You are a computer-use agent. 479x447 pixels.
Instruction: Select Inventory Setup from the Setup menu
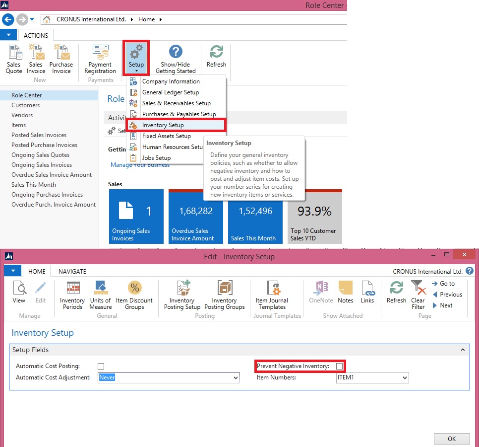point(163,125)
